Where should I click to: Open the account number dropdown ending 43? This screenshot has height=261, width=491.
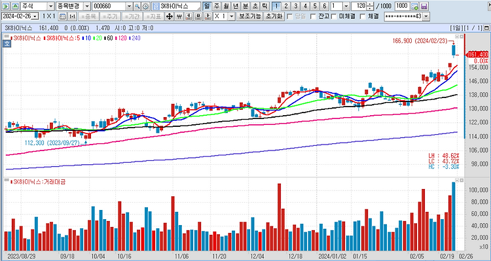(426, 16)
